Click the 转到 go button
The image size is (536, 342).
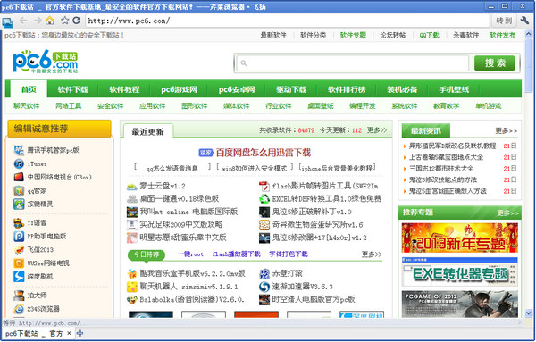pos(504,21)
